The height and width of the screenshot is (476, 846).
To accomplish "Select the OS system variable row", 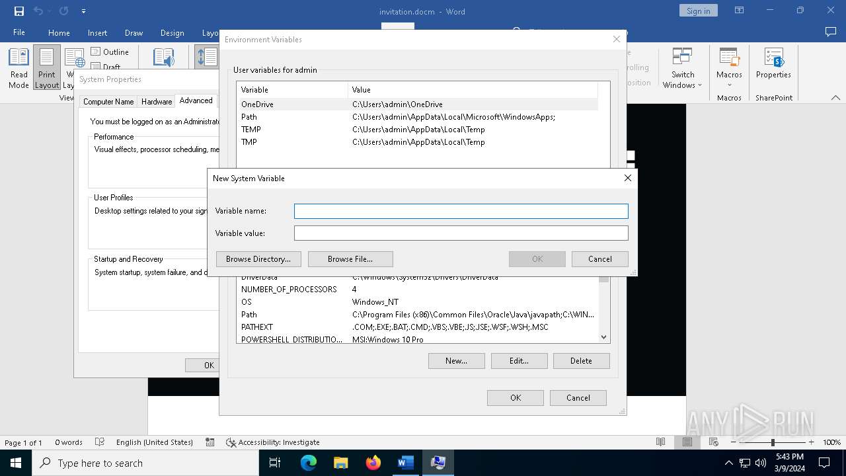I will click(417, 302).
